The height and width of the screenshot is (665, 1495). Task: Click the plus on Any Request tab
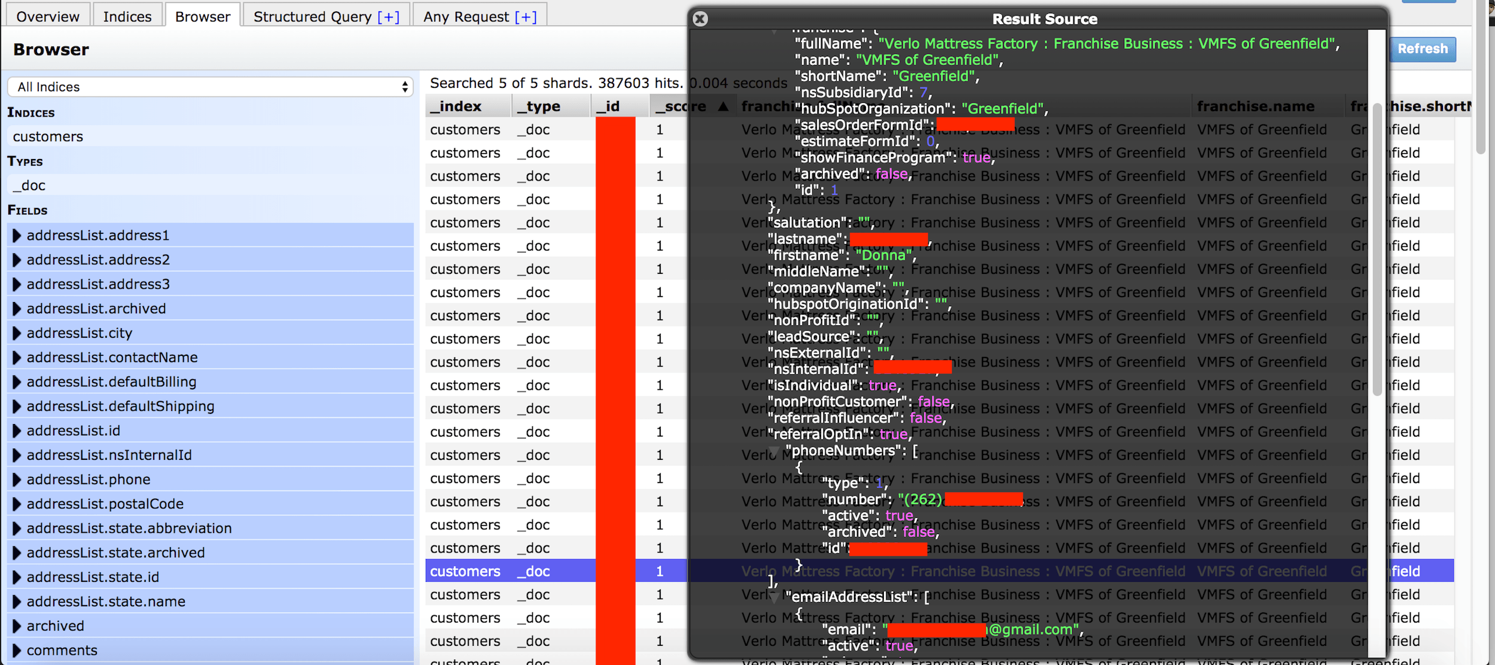[x=526, y=17]
